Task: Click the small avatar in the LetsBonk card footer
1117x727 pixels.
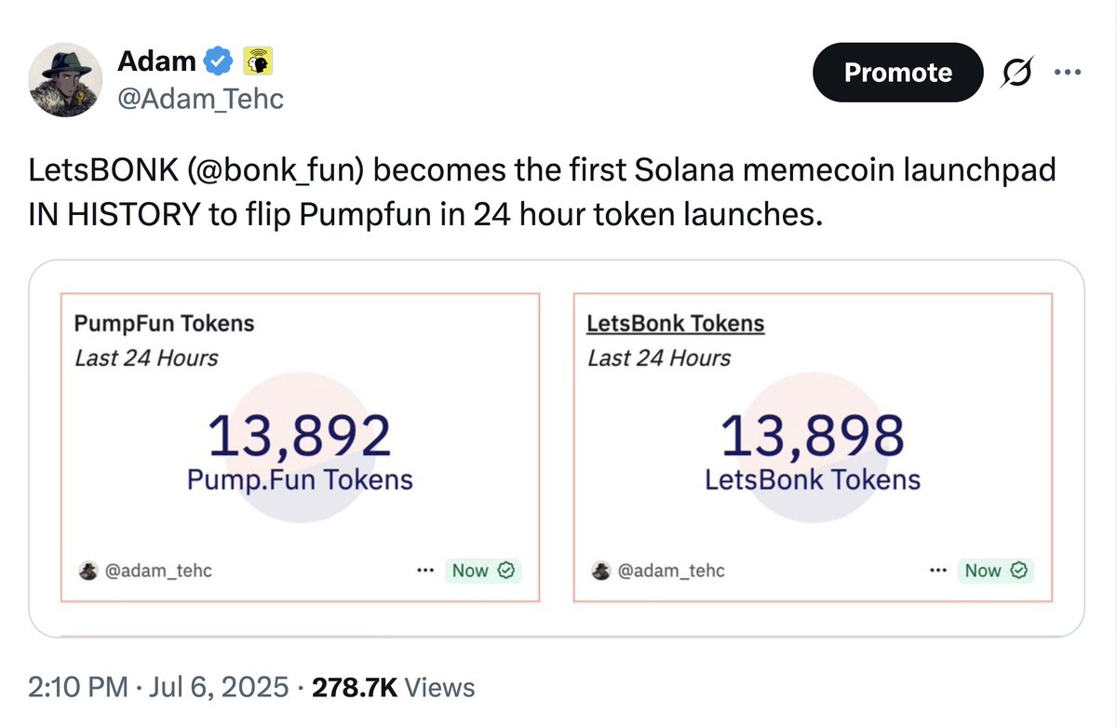Action: [x=601, y=571]
